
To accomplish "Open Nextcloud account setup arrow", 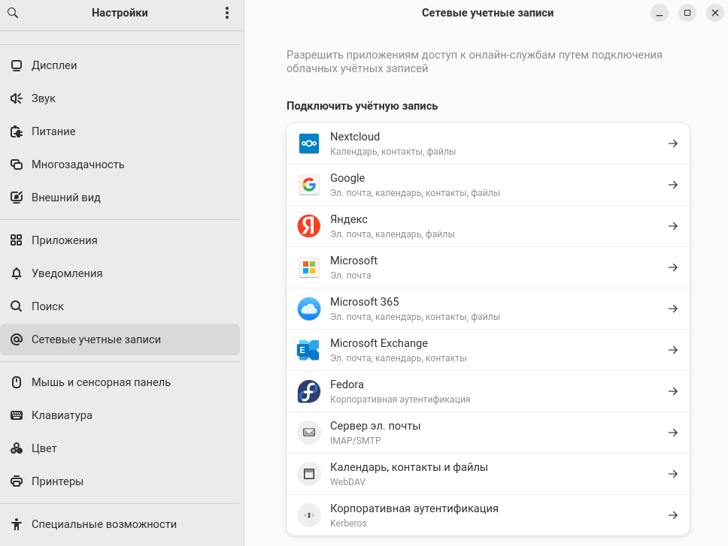I will [673, 143].
